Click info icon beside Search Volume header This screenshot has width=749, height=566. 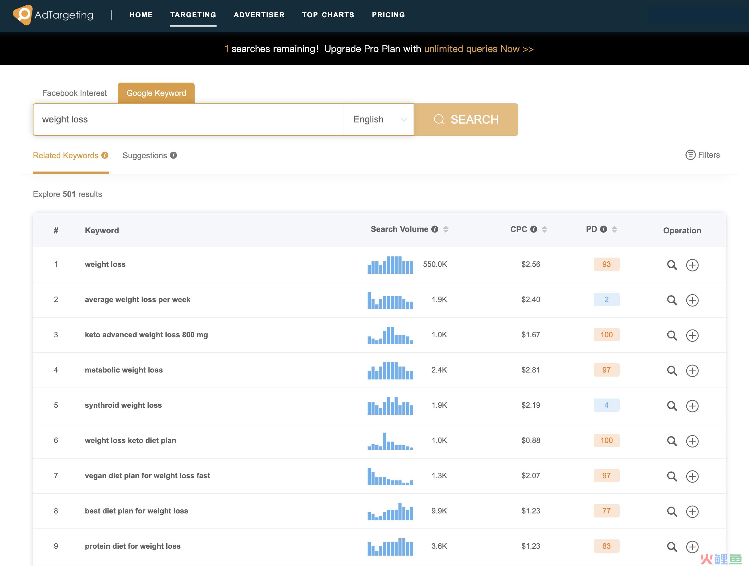[435, 229]
